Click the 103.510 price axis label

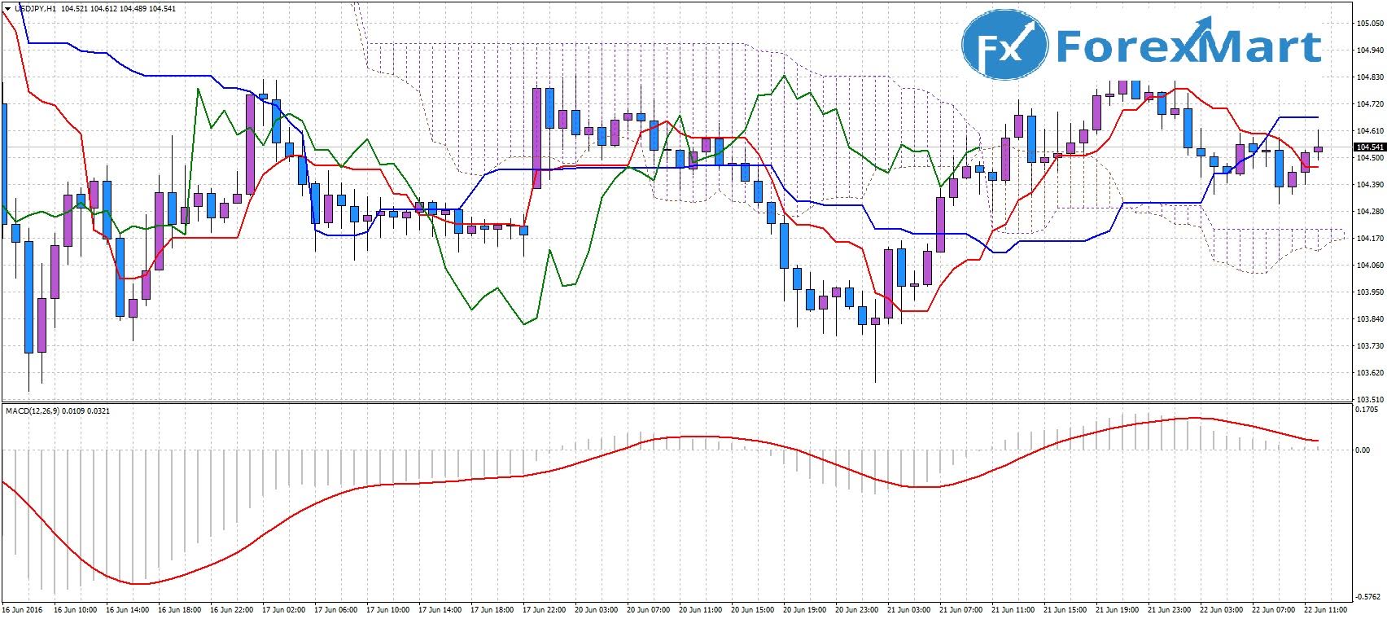point(1371,400)
